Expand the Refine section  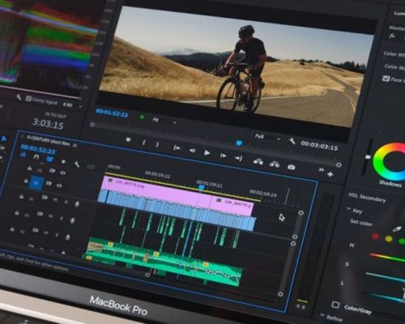[322, 315]
